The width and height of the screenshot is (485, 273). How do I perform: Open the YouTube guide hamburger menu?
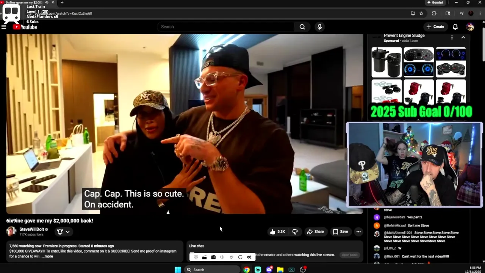pyautogui.click(x=4, y=27)
